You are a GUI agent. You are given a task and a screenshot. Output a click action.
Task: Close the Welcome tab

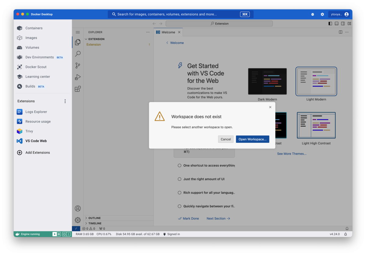(179, 32)
